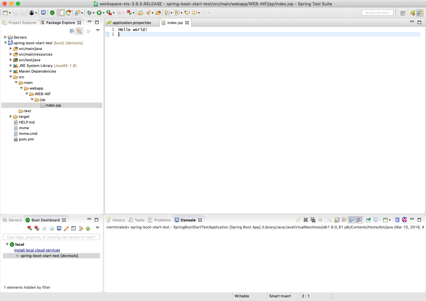Click the Quick Access search field
Image resolution: width=426 pixels, height=301 pixels.
coord(377,13)
